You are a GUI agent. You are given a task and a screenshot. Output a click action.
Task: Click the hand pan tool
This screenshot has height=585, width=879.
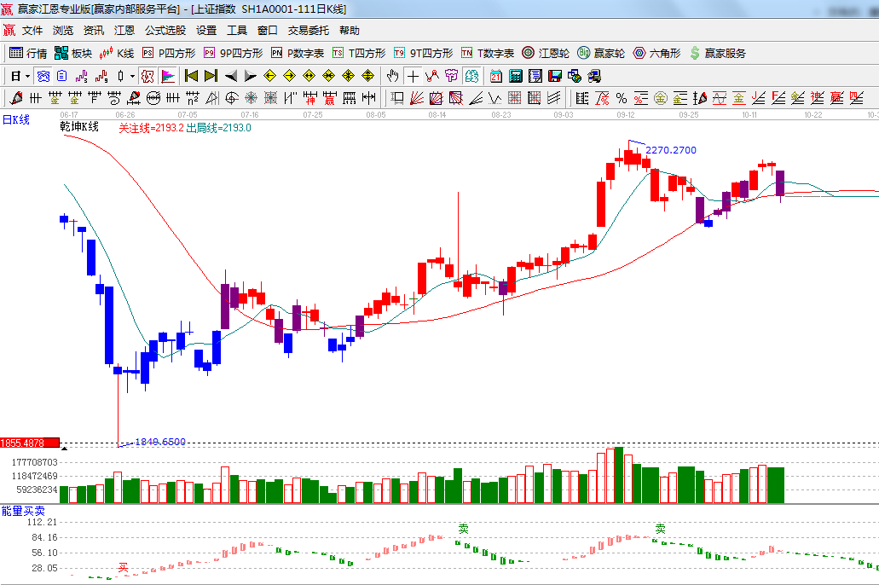coord(392,76)
